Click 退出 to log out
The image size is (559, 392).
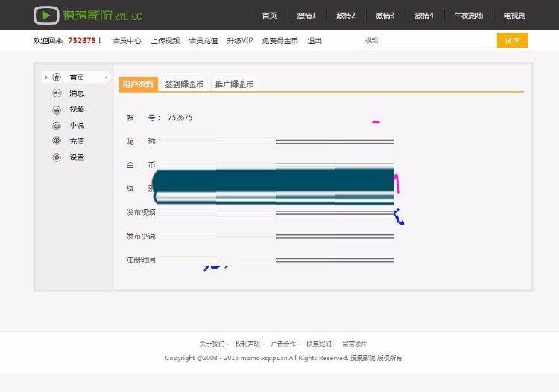tap(315, 41)
